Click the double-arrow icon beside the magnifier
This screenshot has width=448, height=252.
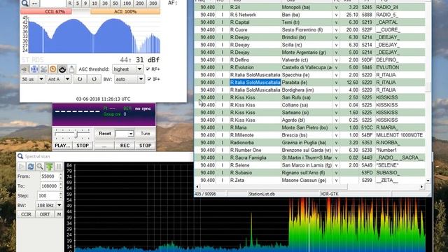pos(34,3)
